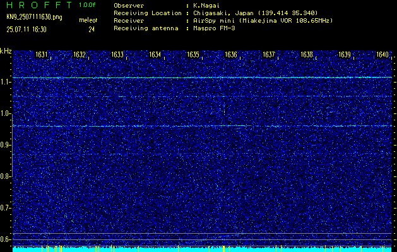The height and width of the screenshot is (252, 397).
Task: Select observer name K.Nagai
Action: pos(206,6)
